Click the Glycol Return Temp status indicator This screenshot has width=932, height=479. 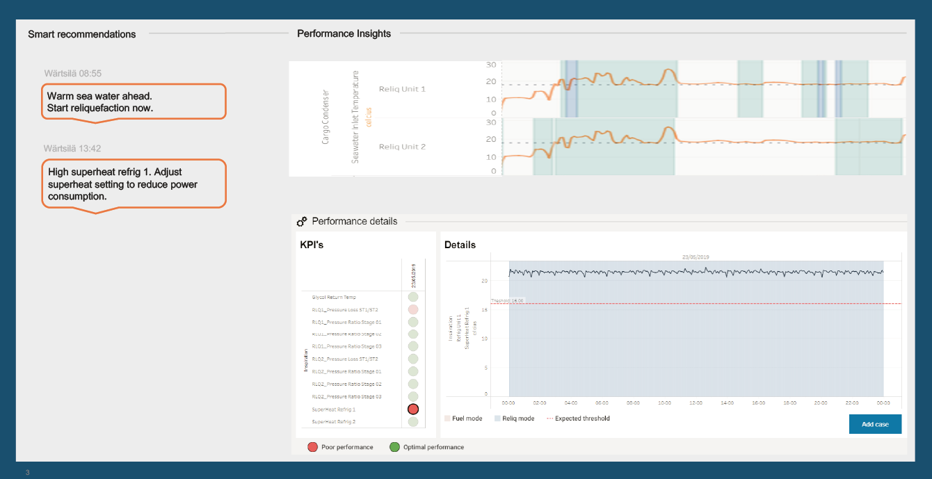tap(413, 298)
